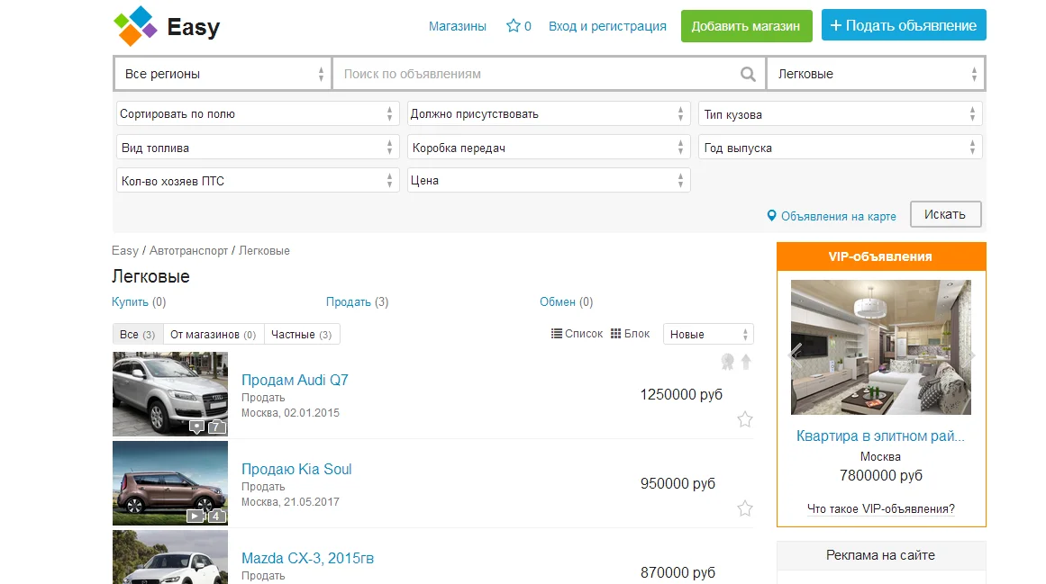Switch to Блок grid view
The width and height of the screenshot is (1046, 584).
(631, 334)
